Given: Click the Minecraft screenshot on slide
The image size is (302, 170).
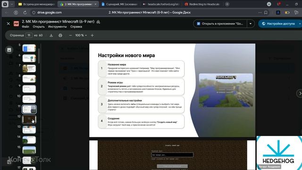Looking at the screenshot, I should 226,90.
